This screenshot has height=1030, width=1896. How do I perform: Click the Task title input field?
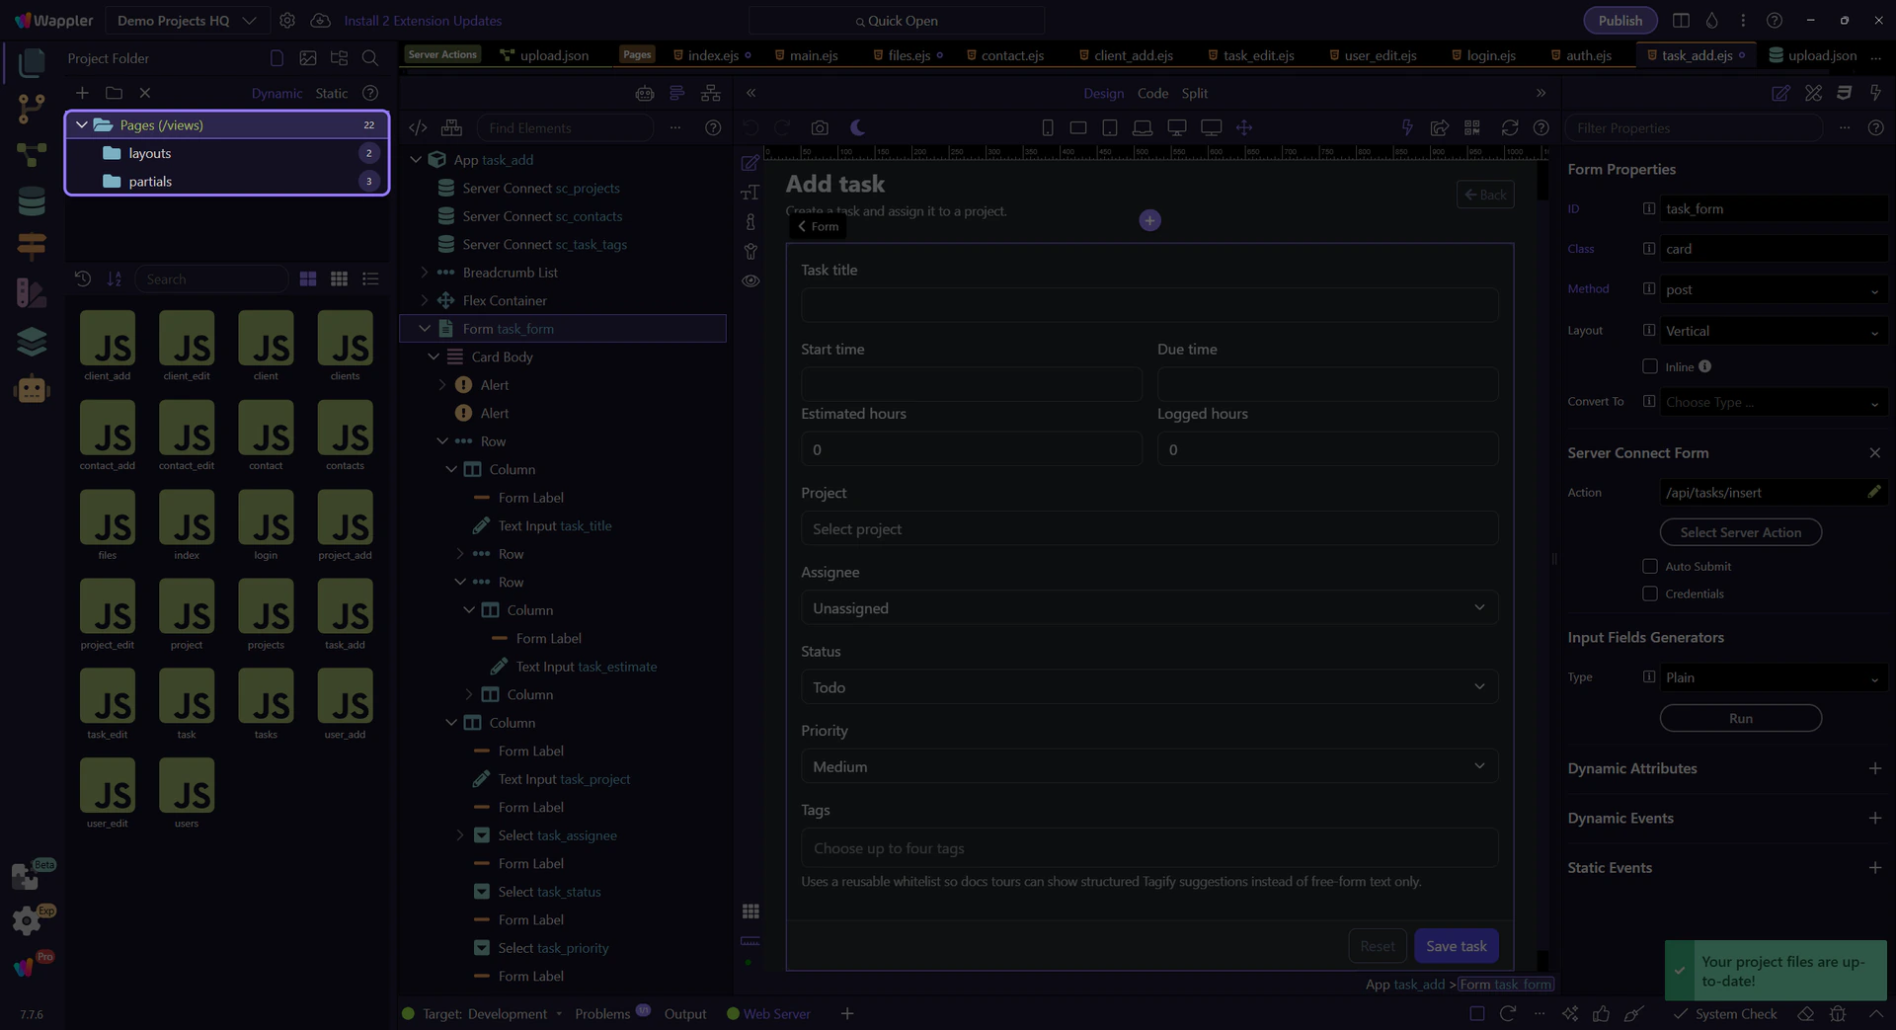coord(1148,305)
